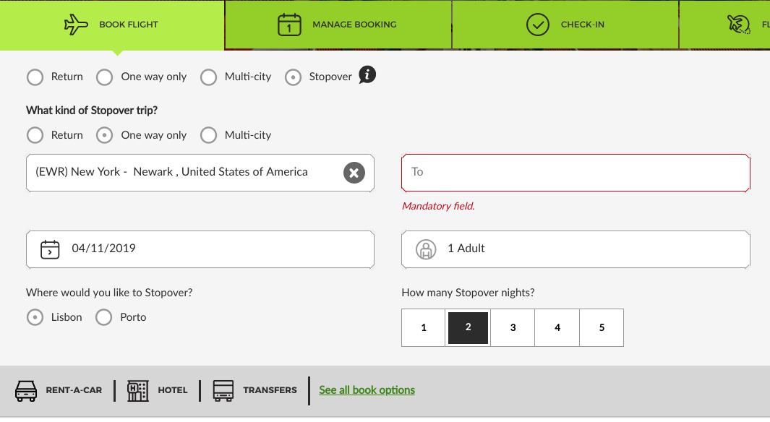
Task: Open See all book options link
Action: (367, 390)
